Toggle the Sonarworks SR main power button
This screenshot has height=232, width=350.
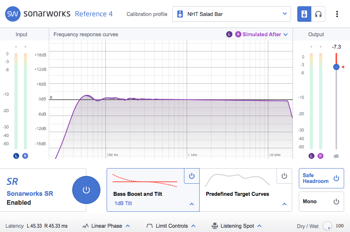pos(86,190)
